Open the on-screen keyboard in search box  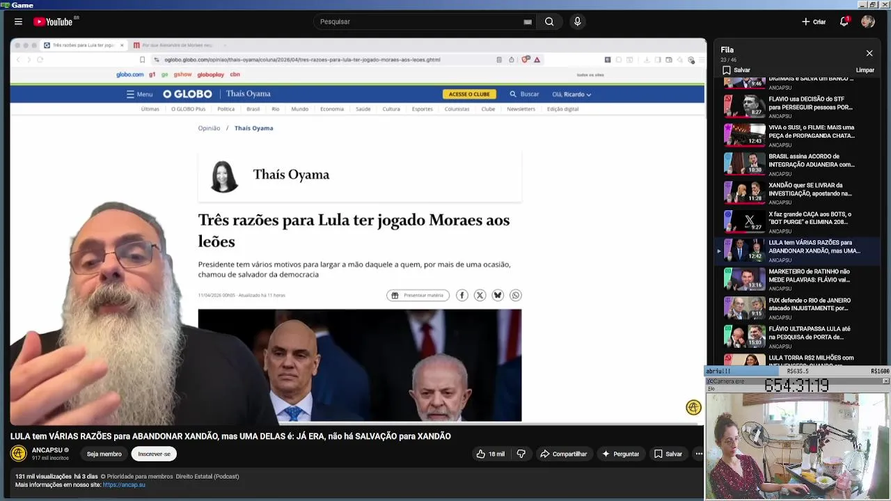(528, 22)
